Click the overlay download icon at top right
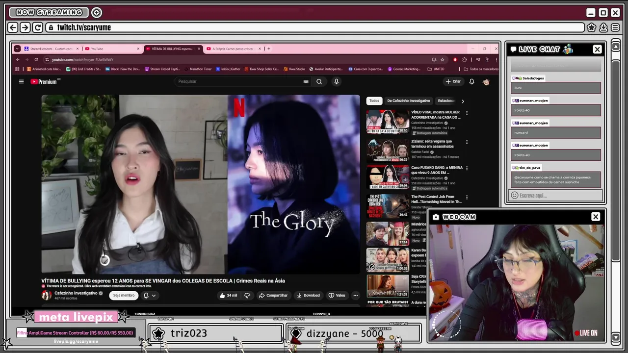 [x=603, y=27]
